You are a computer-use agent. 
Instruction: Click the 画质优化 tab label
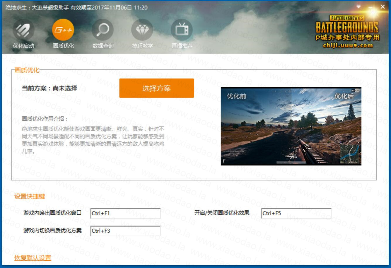tap(63, 46)
